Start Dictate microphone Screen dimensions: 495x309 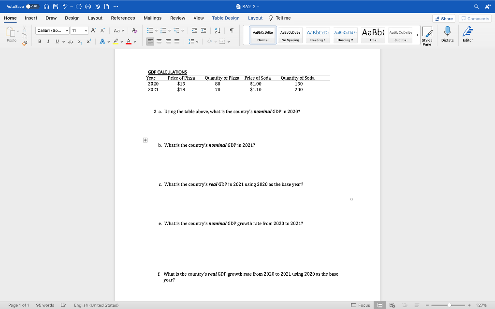click(x=447, y=34)
